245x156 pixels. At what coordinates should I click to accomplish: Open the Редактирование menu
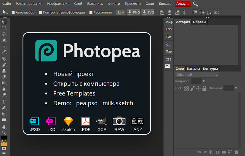pos(29,4)
